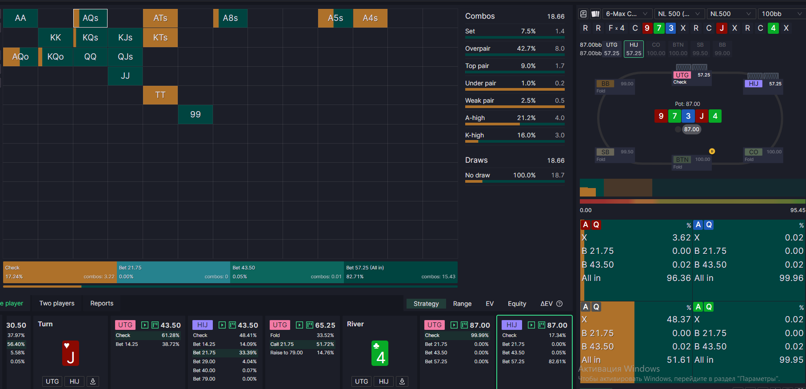Viewport: 806px width, 389px height.
Task: Click the download icon in the River panel
Action: click(402, 381)
